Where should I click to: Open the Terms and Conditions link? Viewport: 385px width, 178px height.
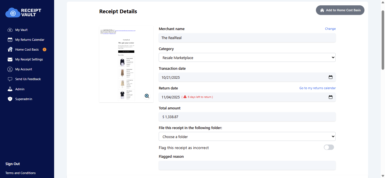[x=21, y=173]
